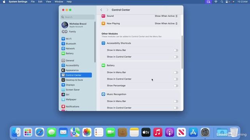Open Spotlight search in menu bar
Viewport: 250px width, 140px height.
(x=222, y=2)
